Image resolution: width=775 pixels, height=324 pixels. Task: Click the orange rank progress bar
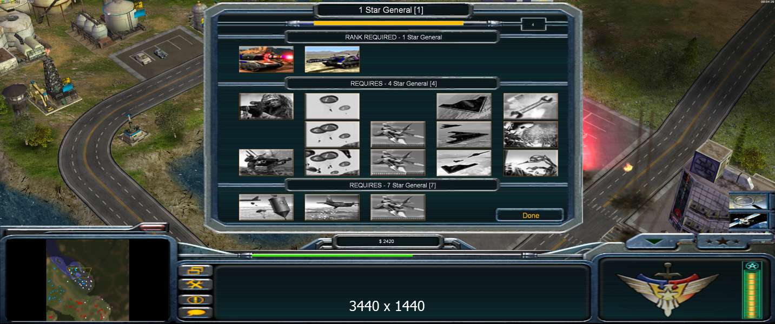tap(388, 23)
